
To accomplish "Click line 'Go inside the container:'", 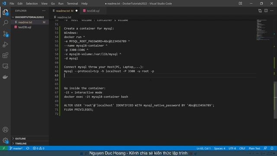I will click(x=85, y=88).
